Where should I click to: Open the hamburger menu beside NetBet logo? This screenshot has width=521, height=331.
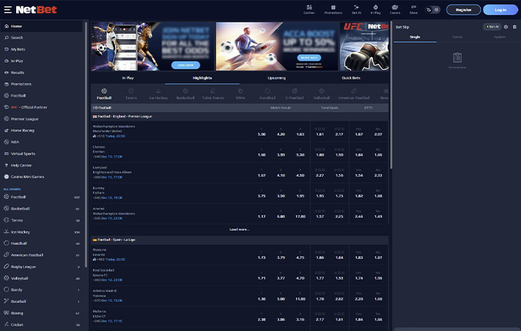click(8, 10)
